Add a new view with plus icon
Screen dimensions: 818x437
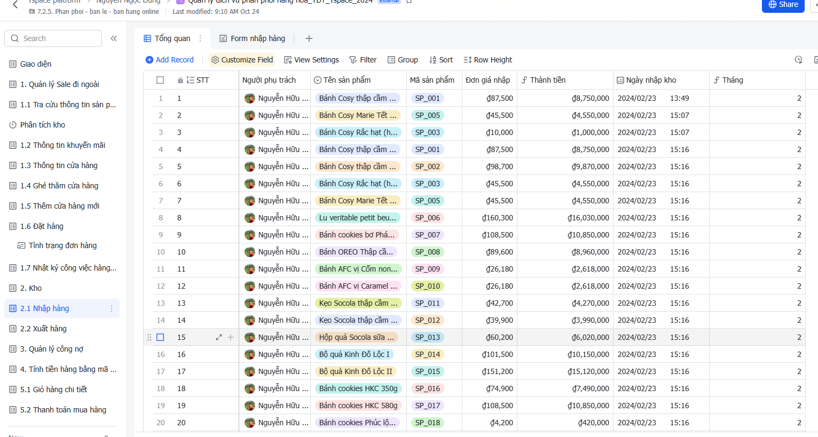click(309, 38)
